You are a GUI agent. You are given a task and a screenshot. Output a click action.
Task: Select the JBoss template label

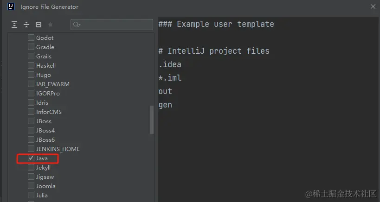[44, 121]
